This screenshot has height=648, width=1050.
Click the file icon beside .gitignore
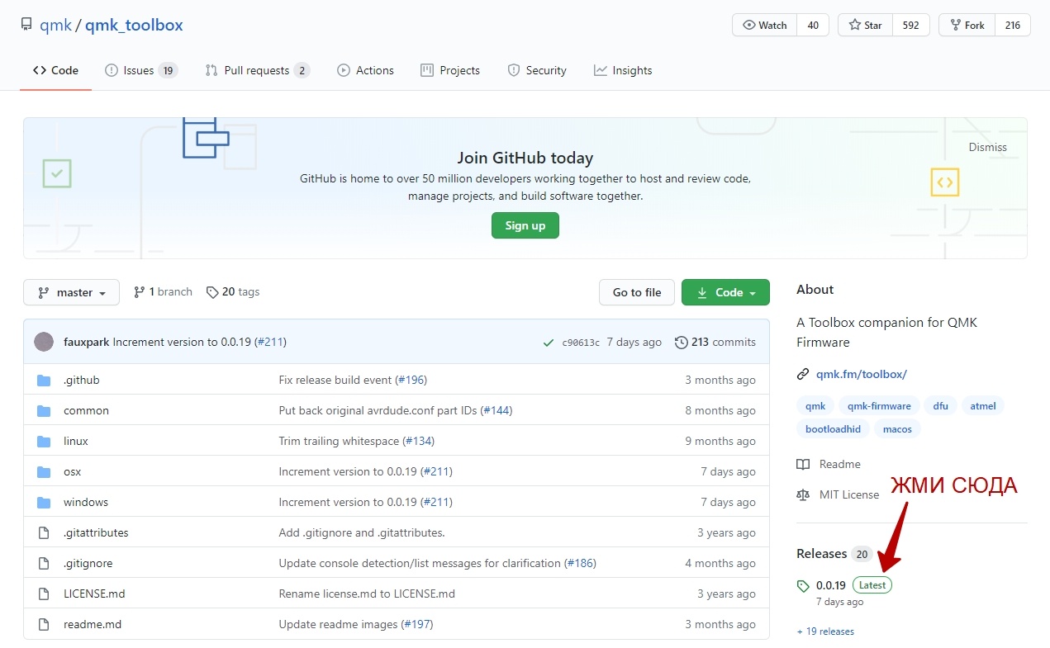point(44,563)
